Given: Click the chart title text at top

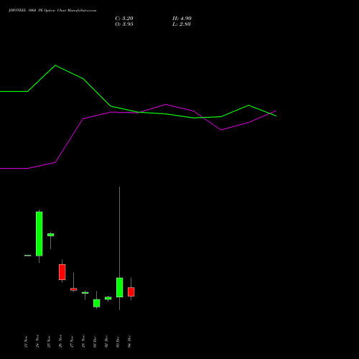Looking at the screenshot, I should (52, 11).
